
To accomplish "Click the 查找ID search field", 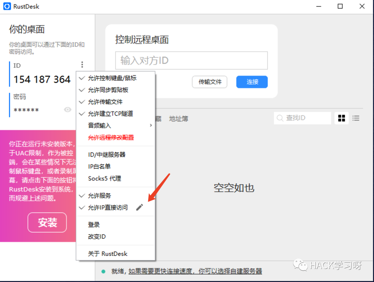I will pyautogui.click(x=302, y=118).
